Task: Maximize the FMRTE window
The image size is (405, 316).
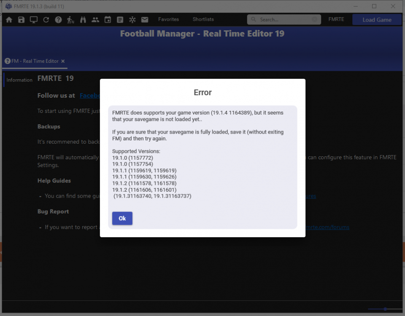Action: 374,6
